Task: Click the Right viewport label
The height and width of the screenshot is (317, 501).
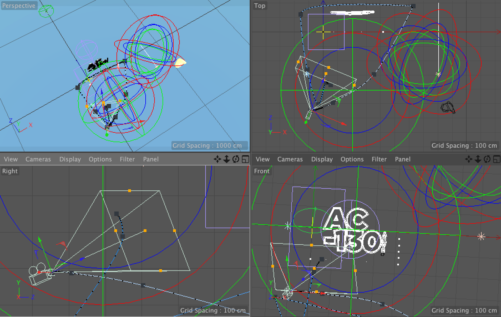Action: [10, 171]
